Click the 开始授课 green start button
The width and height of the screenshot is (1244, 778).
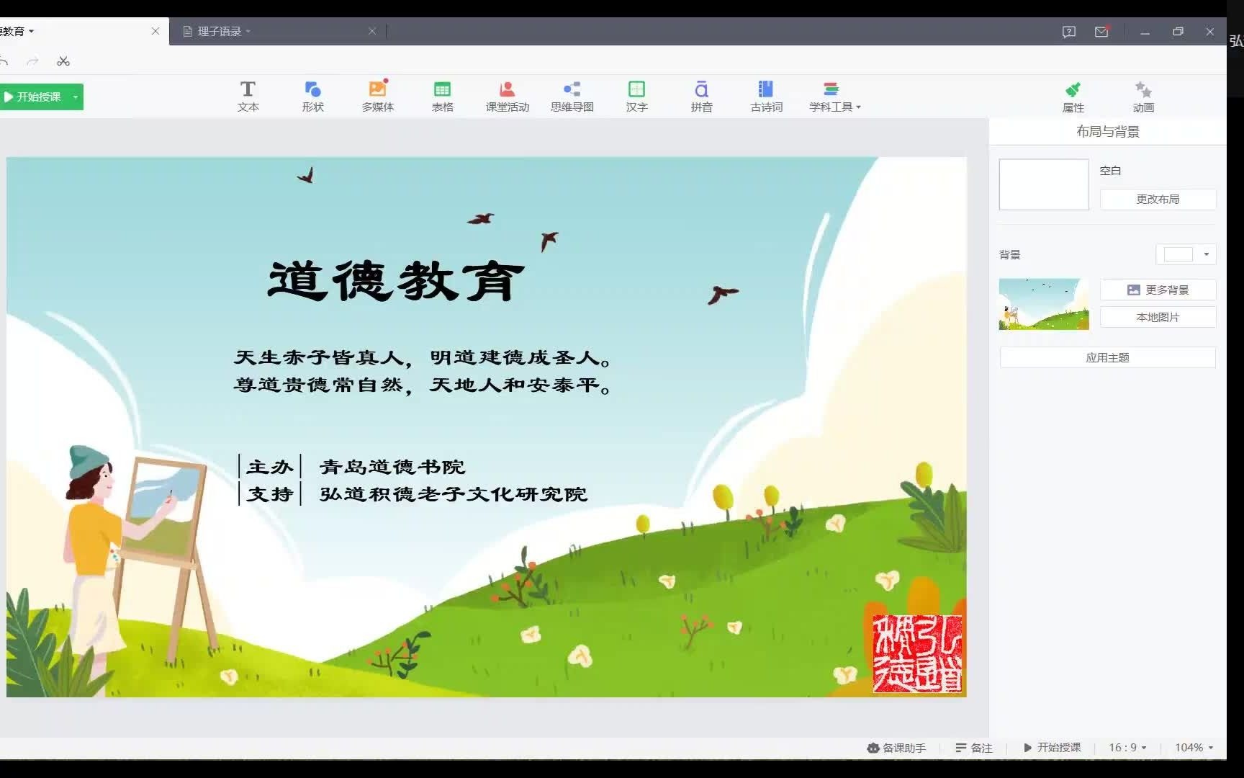(34, 97)
